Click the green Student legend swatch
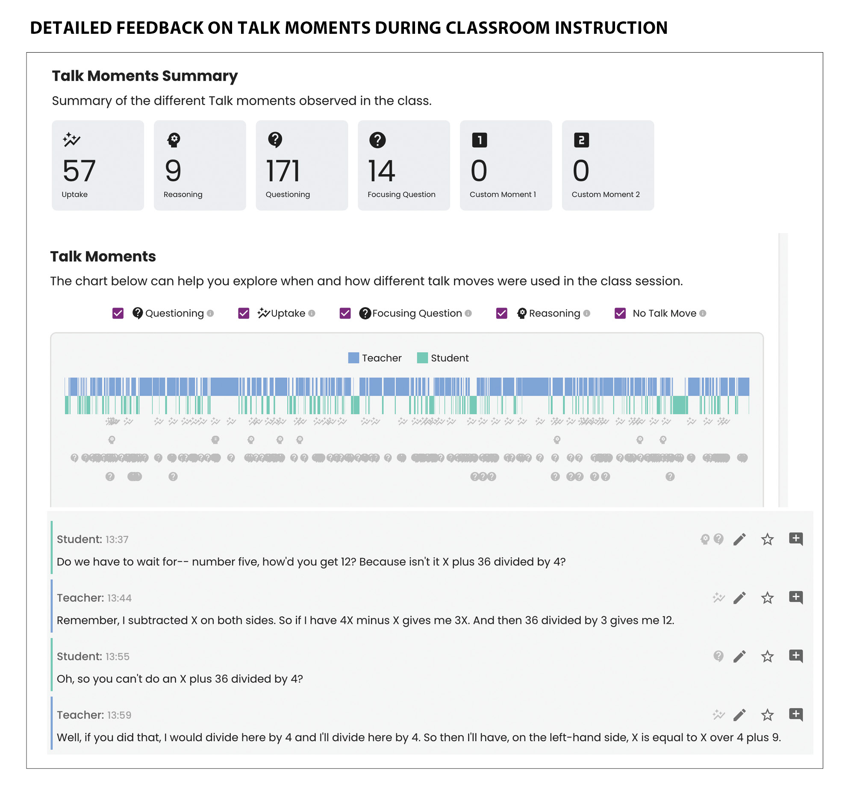Viewport: 848px width, 793px height. (x=422, y=358)
